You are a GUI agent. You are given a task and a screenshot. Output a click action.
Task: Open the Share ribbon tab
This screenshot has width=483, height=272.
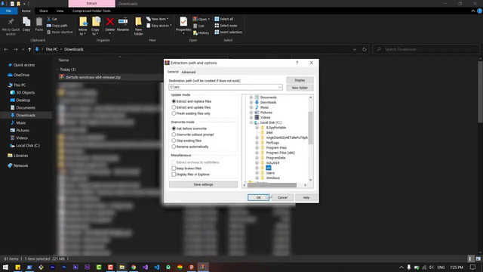(44, 11)
